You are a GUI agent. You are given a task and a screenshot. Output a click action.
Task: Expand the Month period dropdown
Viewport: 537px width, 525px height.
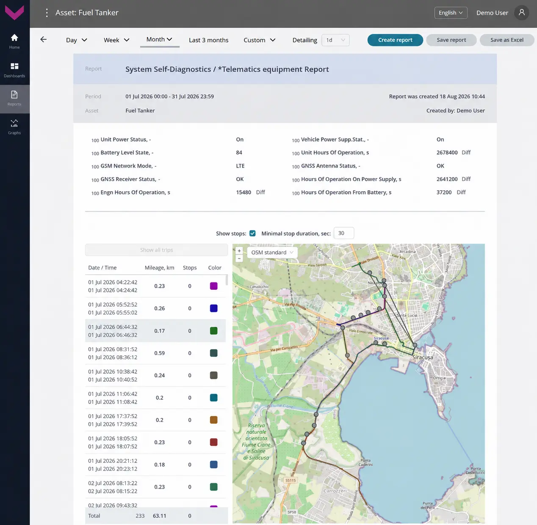click(159, 39)
